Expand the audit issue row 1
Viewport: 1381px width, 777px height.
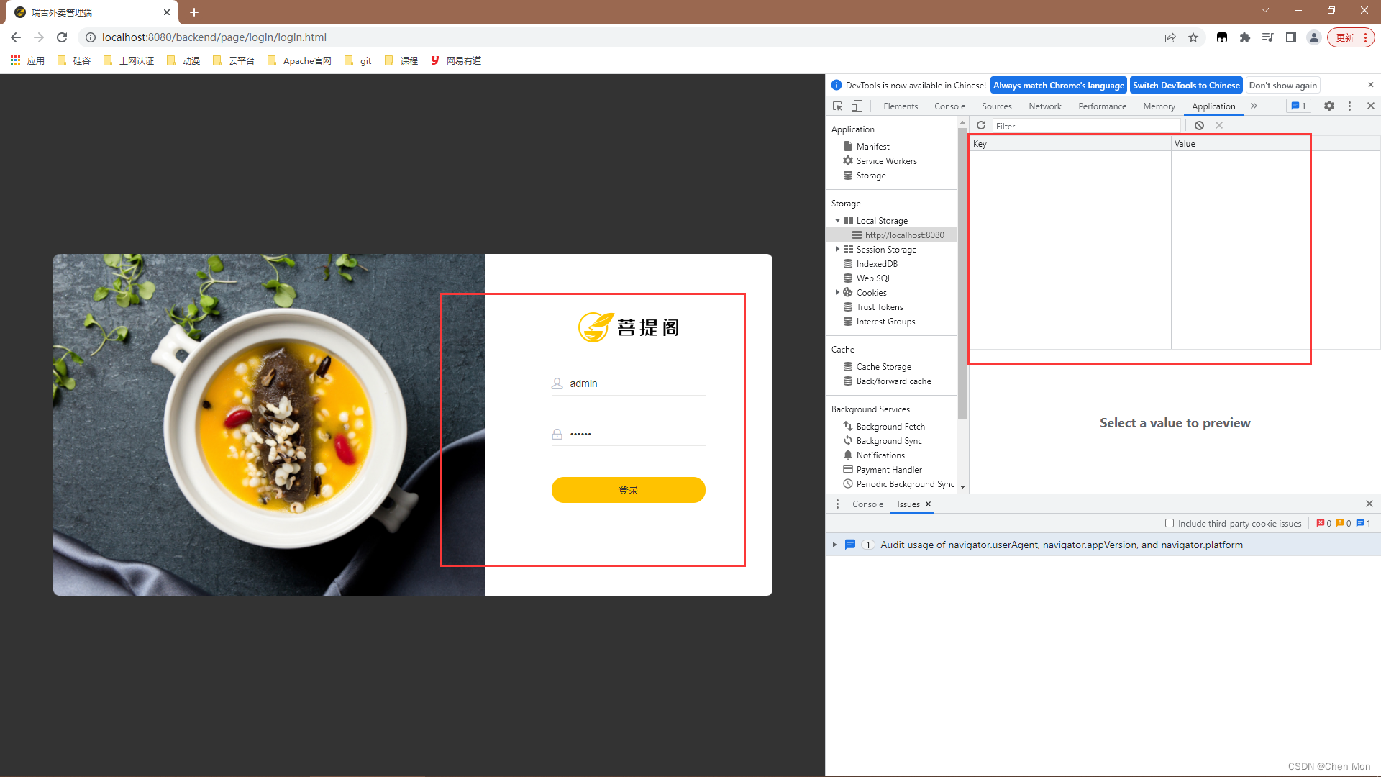(834, 545)
